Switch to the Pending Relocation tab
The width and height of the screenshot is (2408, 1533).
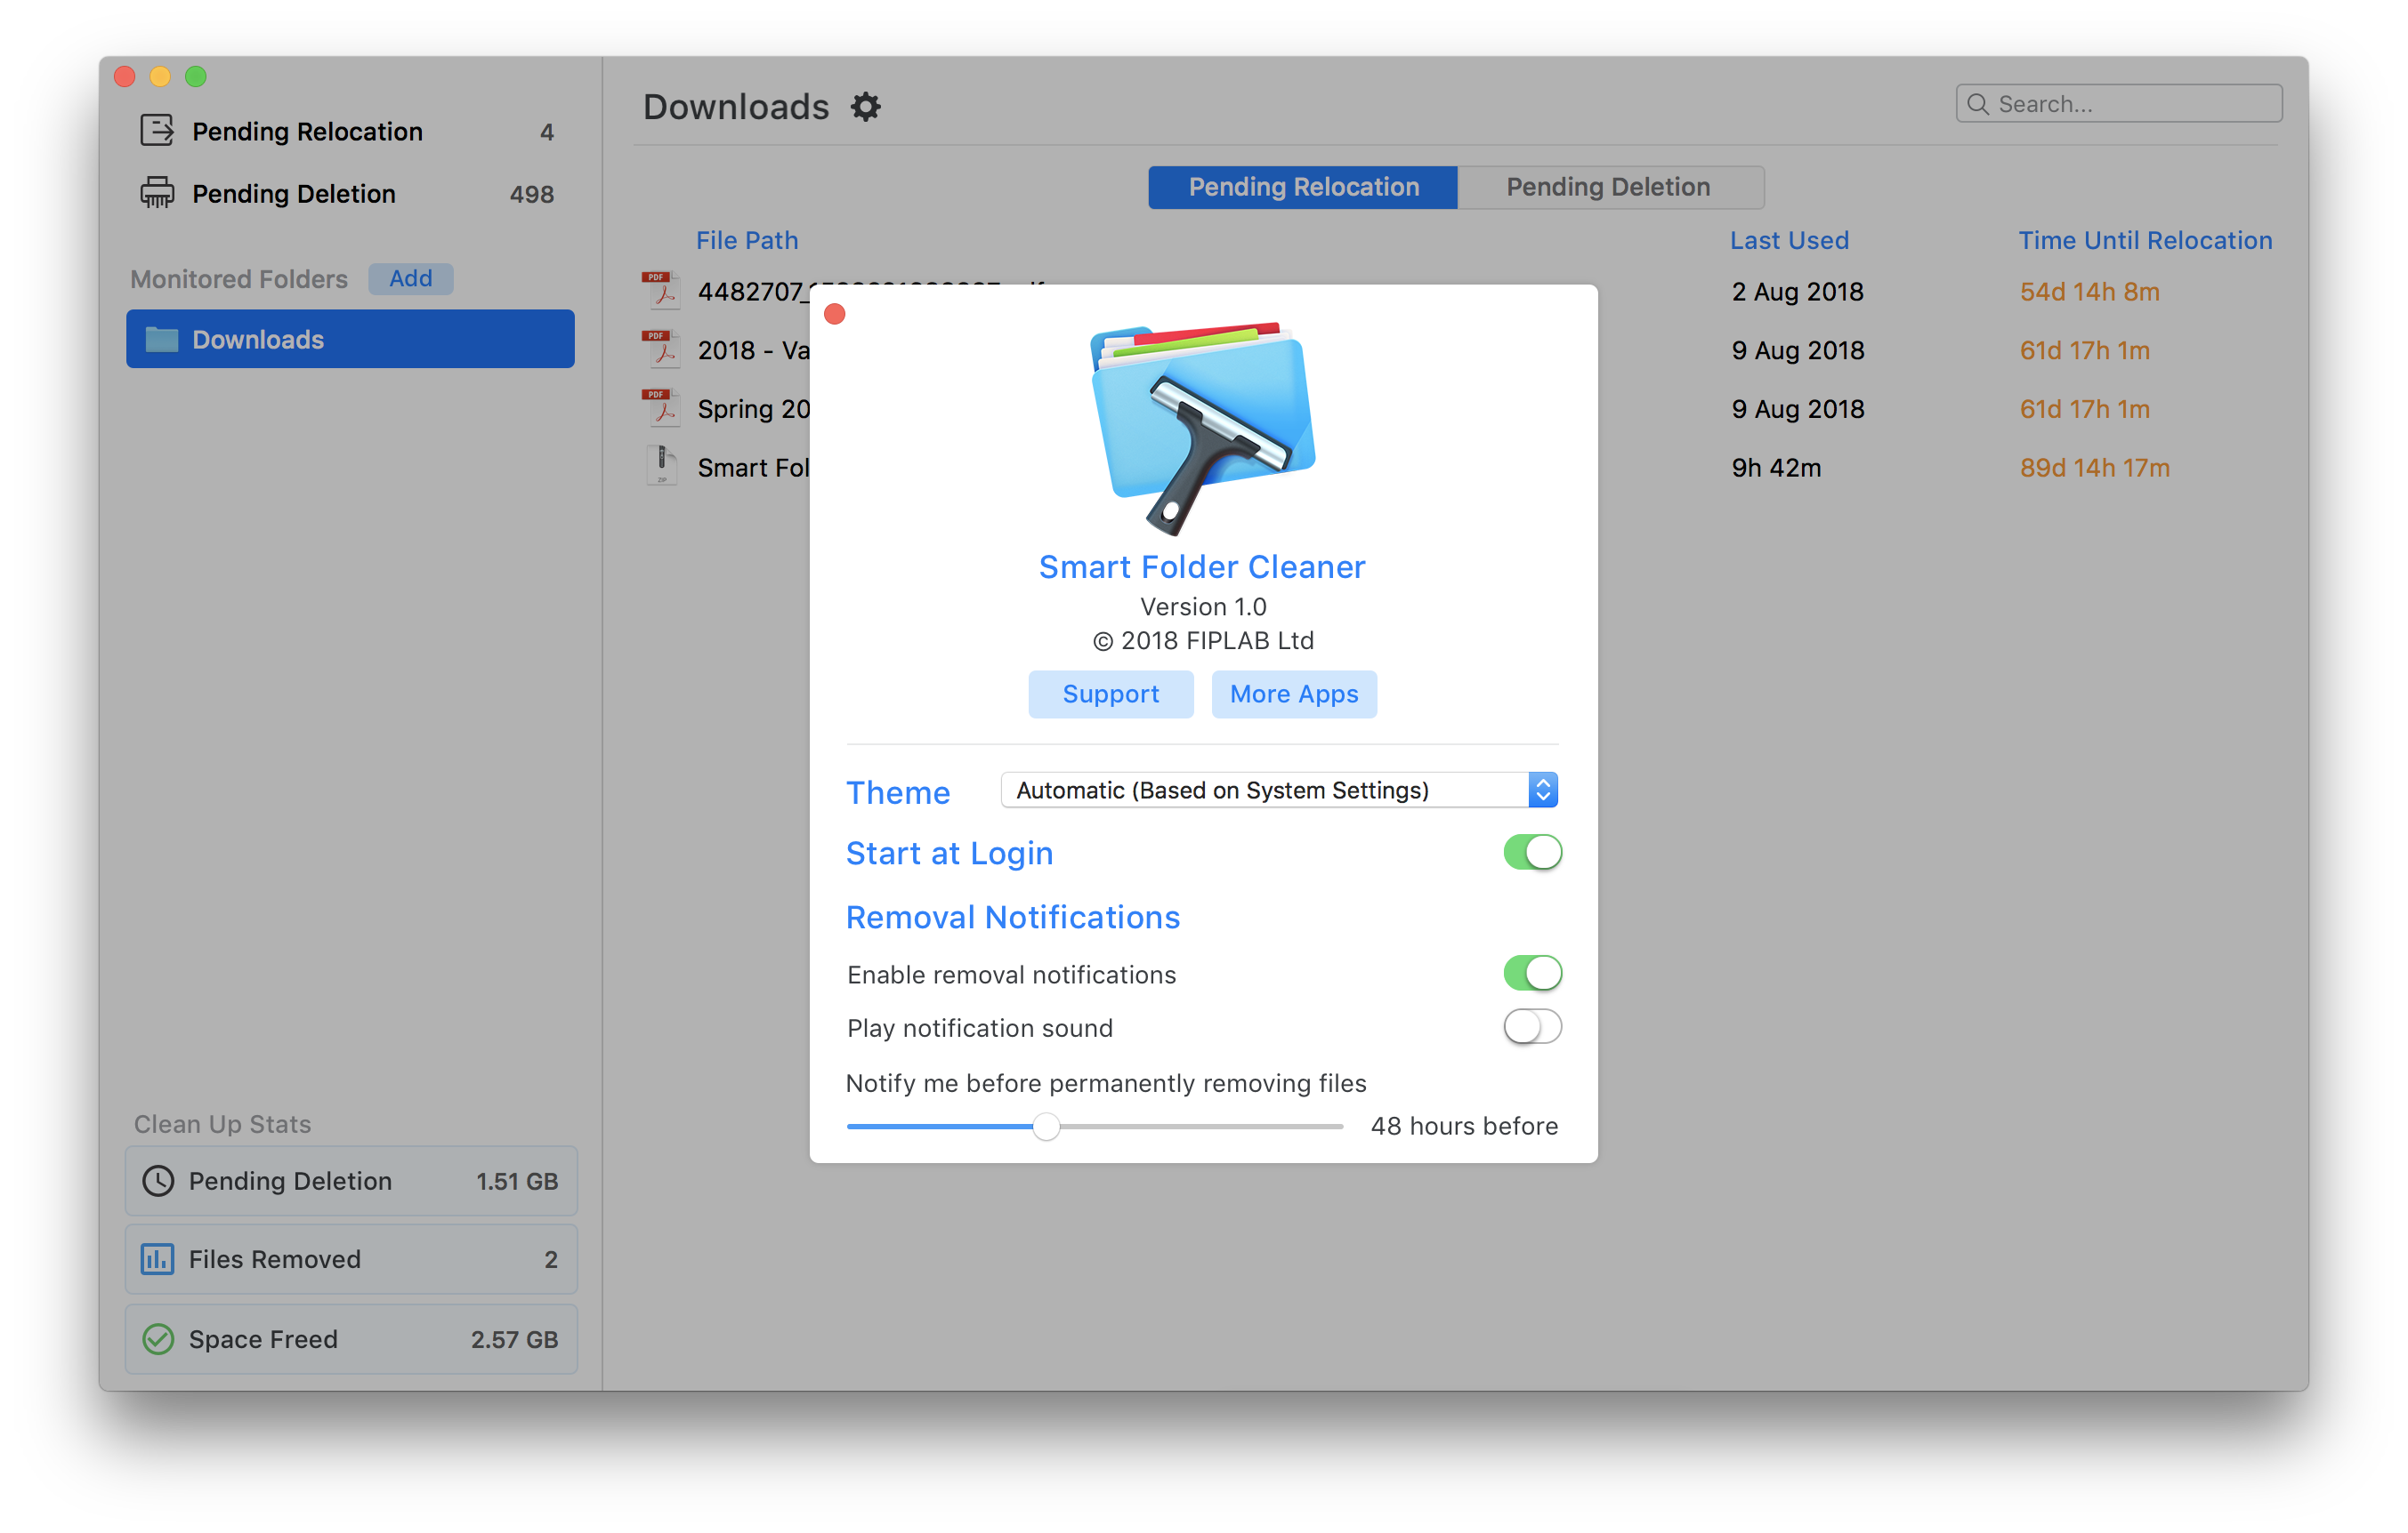1303,187
